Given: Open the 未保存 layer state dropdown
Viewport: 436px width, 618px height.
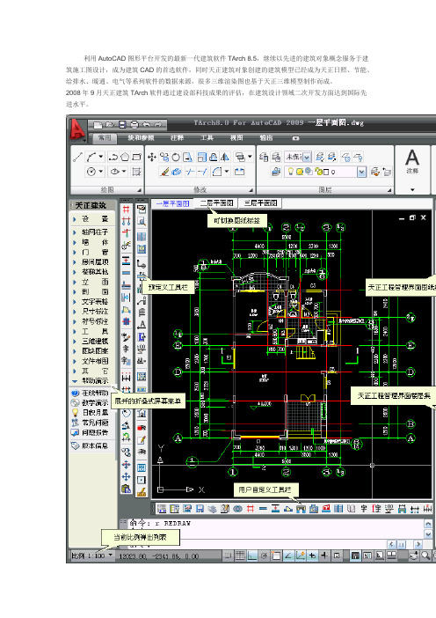Looking at the screenshot, I should click(x=307, y=158).
